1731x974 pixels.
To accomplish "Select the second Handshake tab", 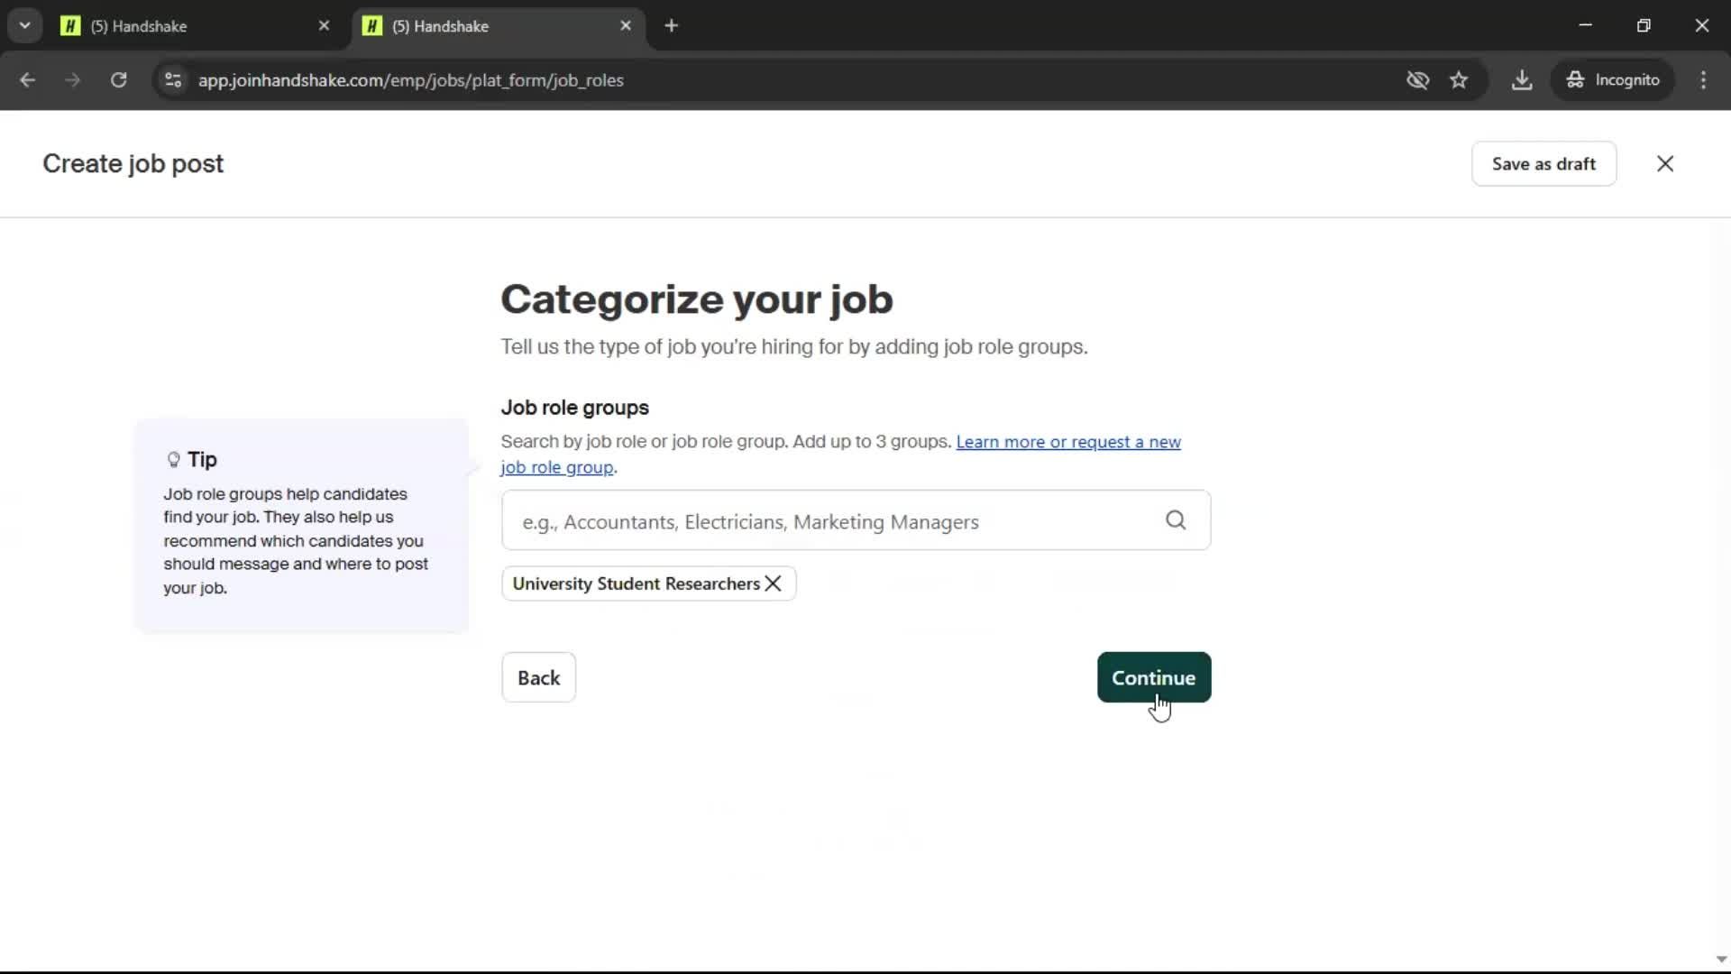I will [498, 26].
